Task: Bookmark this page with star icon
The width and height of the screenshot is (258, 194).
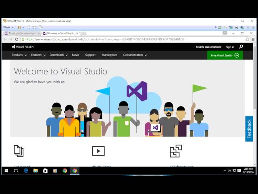Action: (x=247, y=39)
